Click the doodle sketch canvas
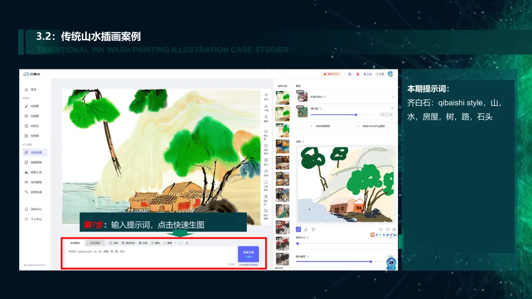Image resolution: width=532 pixels, height=299 pixels. tap(346, 184)
